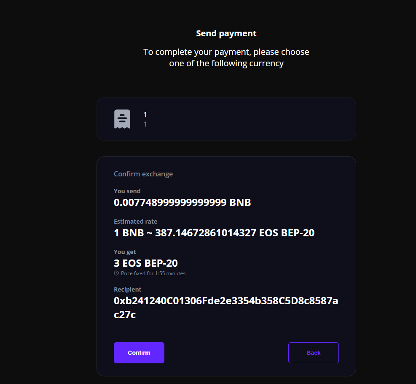
Task: Select the 0.007748999999999999 BNB amount
Action: (182, 203)
